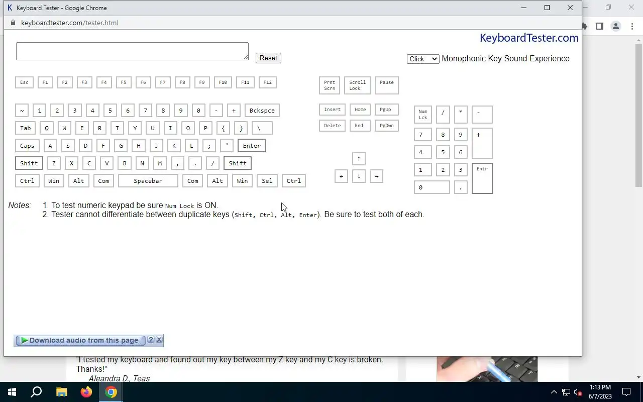Close the download audio bar

(159, 340)
